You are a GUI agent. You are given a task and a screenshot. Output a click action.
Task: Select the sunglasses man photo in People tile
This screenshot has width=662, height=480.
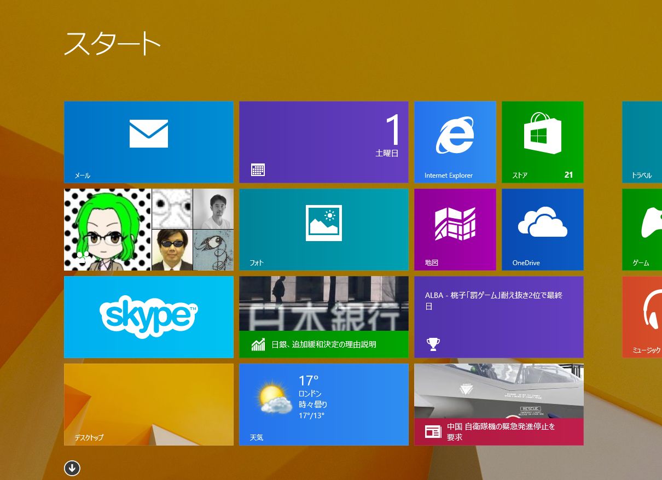pyautogui.click(x=172, y=250)
